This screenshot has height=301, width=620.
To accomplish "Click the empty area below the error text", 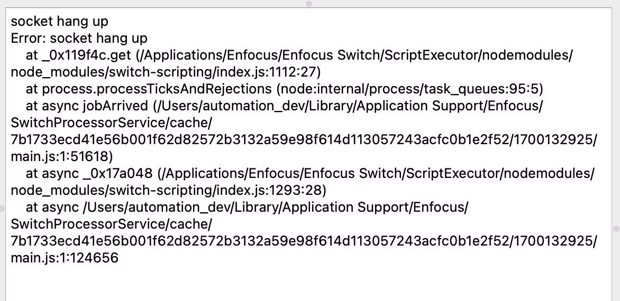I will pyautogui.click(x=310, y=283).
